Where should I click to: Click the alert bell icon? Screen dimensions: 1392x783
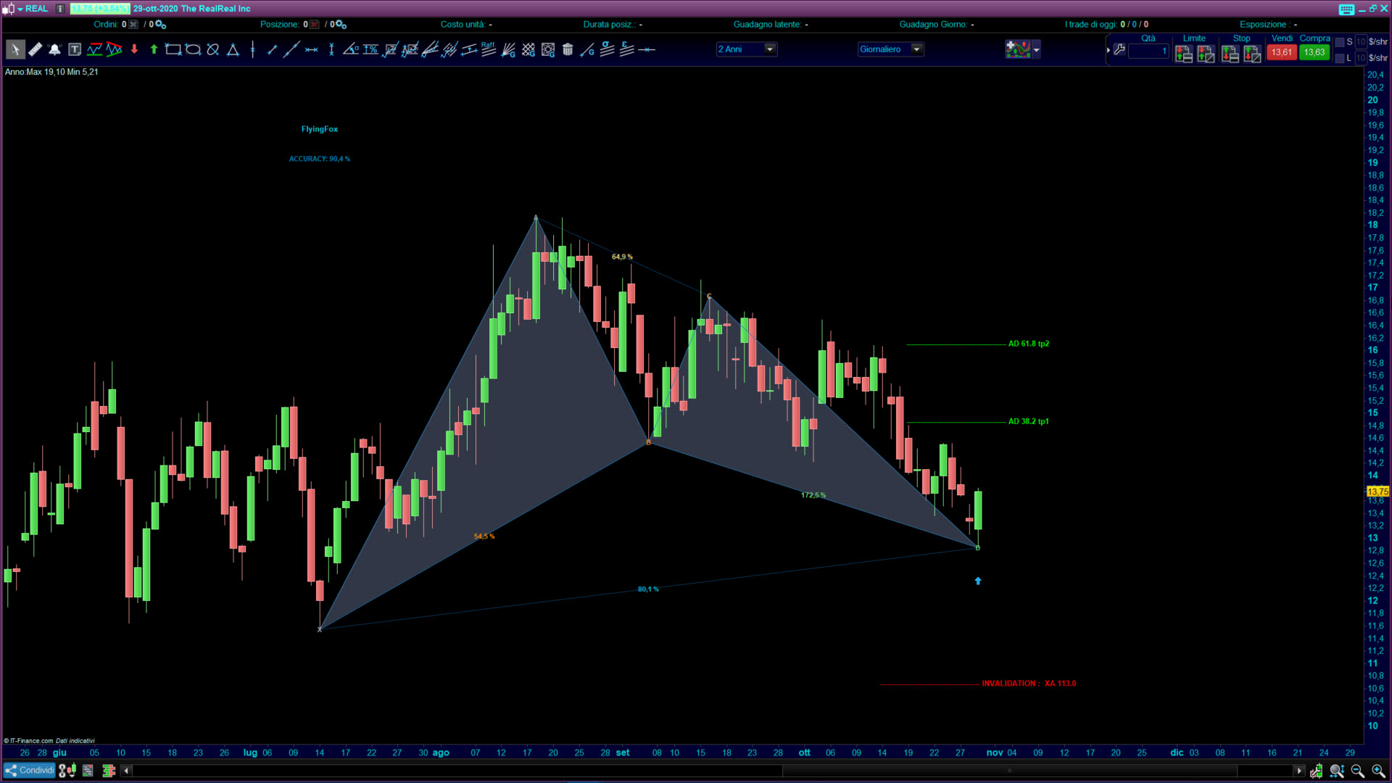[54, 49]
